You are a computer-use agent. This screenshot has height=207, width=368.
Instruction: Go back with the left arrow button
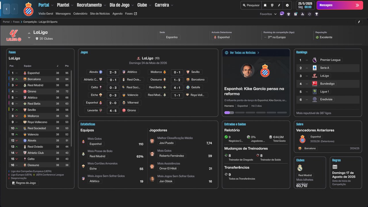point(7,9)
